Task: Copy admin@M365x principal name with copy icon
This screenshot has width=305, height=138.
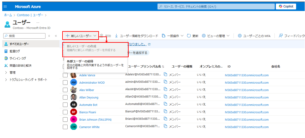Action: tap(166, 82)
